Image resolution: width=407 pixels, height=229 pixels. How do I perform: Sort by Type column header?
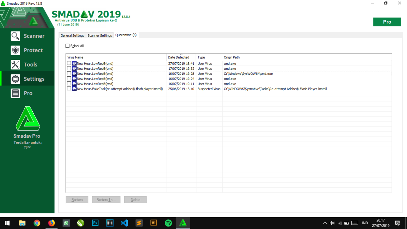pos(209,57)
